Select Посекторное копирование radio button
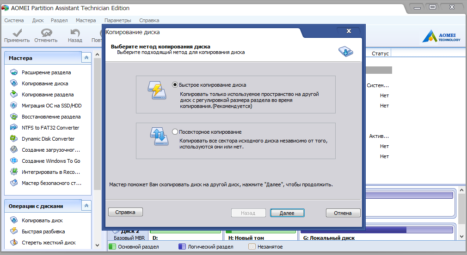Screen dimensions: 467x255 (175, 132)
